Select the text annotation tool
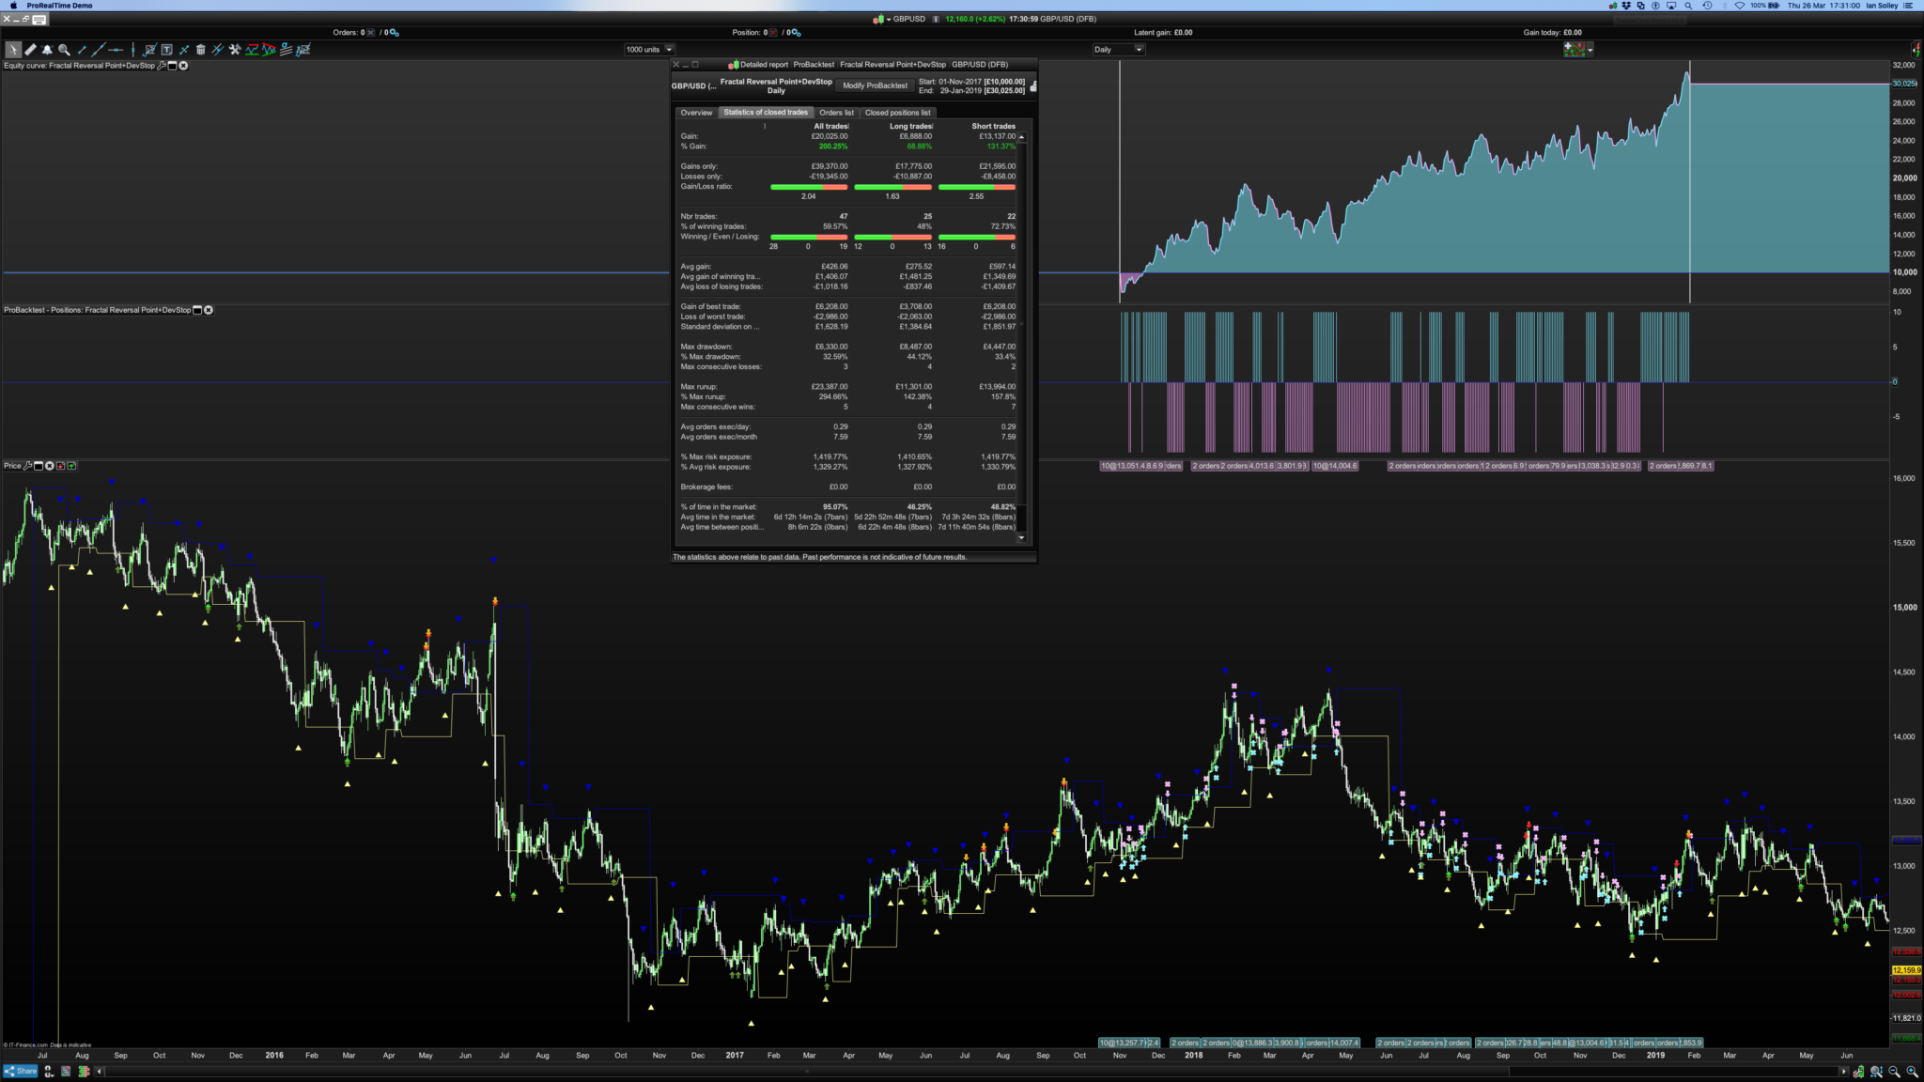 [x=166, y=50]
